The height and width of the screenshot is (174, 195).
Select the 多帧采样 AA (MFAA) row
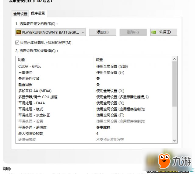click(94, 91)
